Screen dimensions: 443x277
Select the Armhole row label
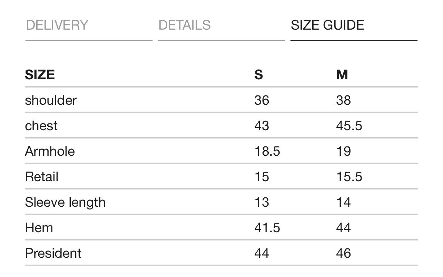tap(50, 151)
